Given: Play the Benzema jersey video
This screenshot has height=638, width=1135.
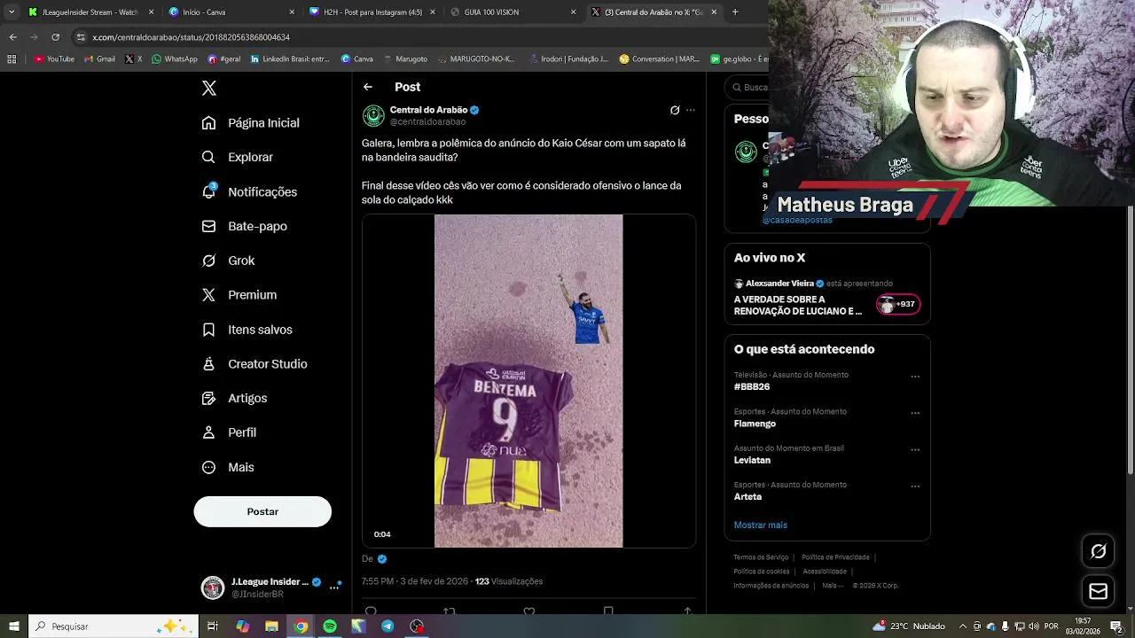Looking at the screenshot, I should 528,381.
